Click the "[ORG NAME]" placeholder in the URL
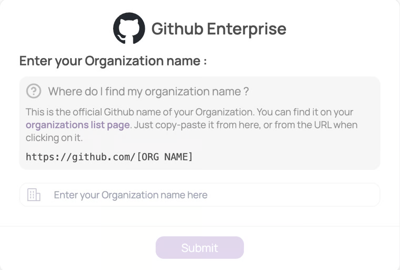Image resolution: width=400 pixels, height=270 pixels. click(x=165, y=157)
